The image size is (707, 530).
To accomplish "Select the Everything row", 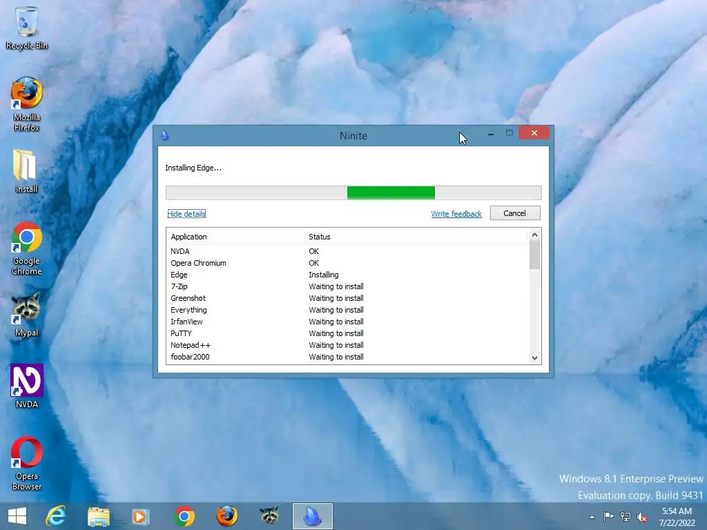I will pos(348,310).
